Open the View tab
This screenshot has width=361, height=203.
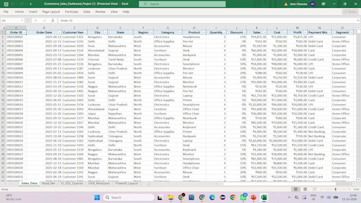click(114, 12)
